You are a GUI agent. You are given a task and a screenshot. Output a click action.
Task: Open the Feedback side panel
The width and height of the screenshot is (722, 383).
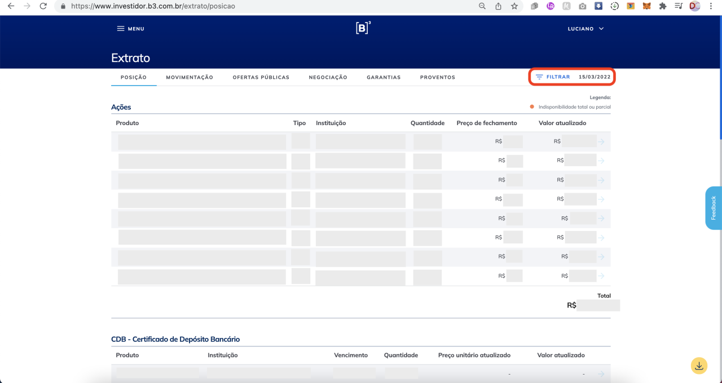(x=713, y=208)
